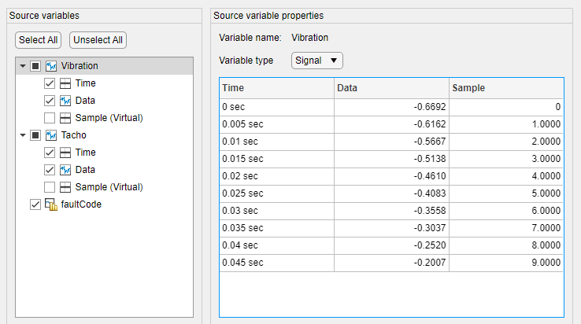Click the Time column header
The height and width of the screenshot is (324, 581).
[x=277, y=88]
